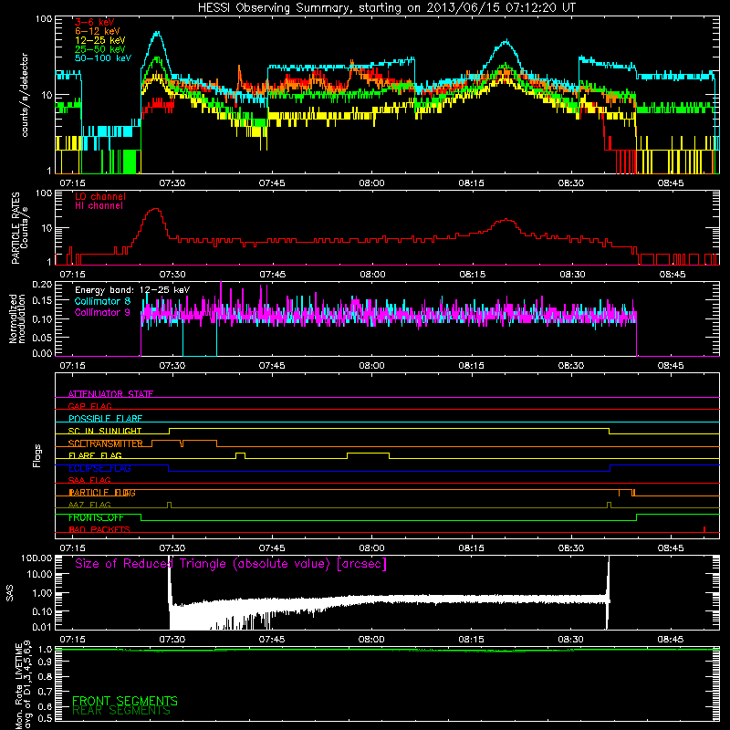Click the 08:30 tick label under the SAS plot
This screenshot has height=730, width=730.
(x=571, y=640)
